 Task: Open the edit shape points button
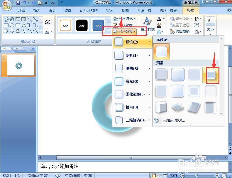coord(48,22)
